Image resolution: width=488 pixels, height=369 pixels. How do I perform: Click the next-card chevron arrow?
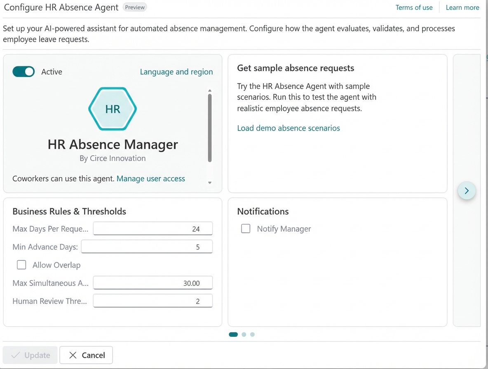467,191
